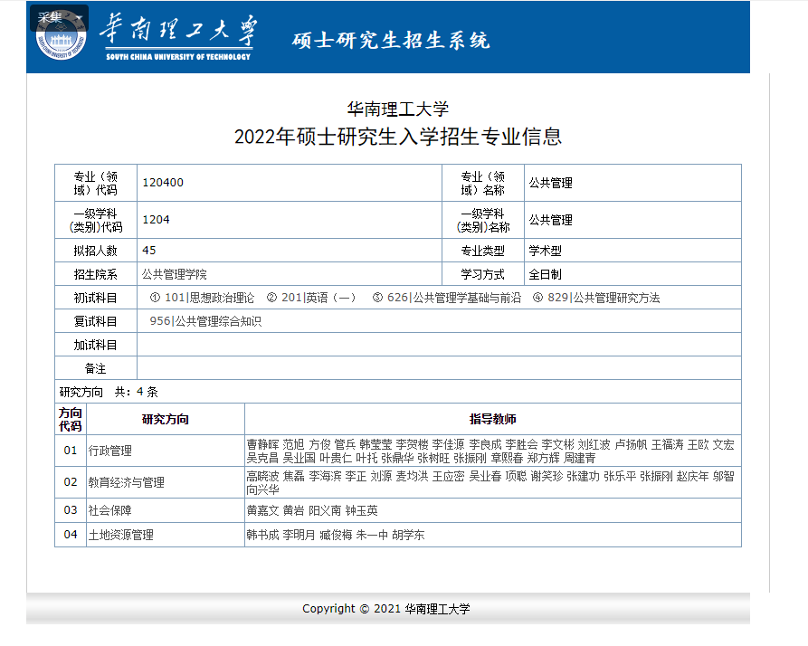808x646 pixels.
Task: Click the 研究方向 共：4 条 row
Action: point(398,392)
